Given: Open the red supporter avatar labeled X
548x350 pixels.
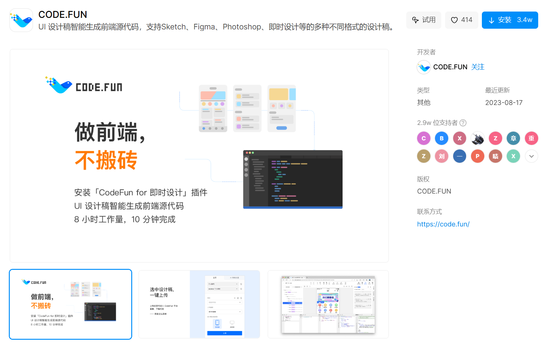Looking at the screenshot, I should pos(459,138).
